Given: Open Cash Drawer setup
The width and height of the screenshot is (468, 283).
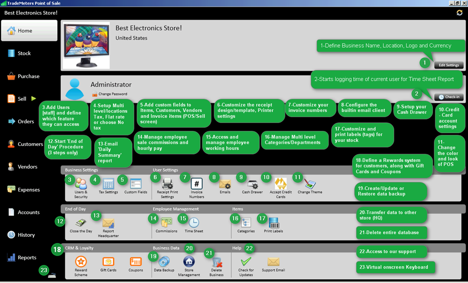Looking at the screenshot, I should (252, 184).
